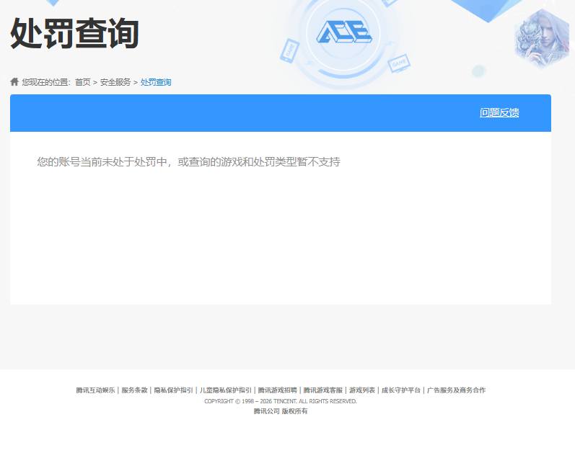The width and height of the screenshot is (575, 471).
Task: Open the 游戏列表 footer link
Action: tap(362, 390)
